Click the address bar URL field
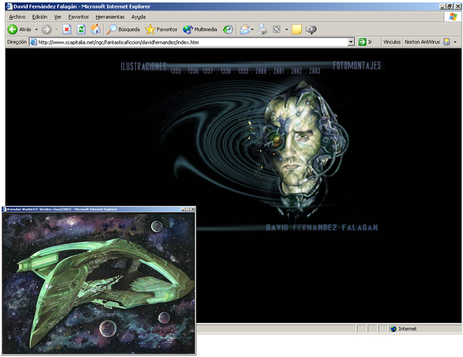 tap(192, 42)
